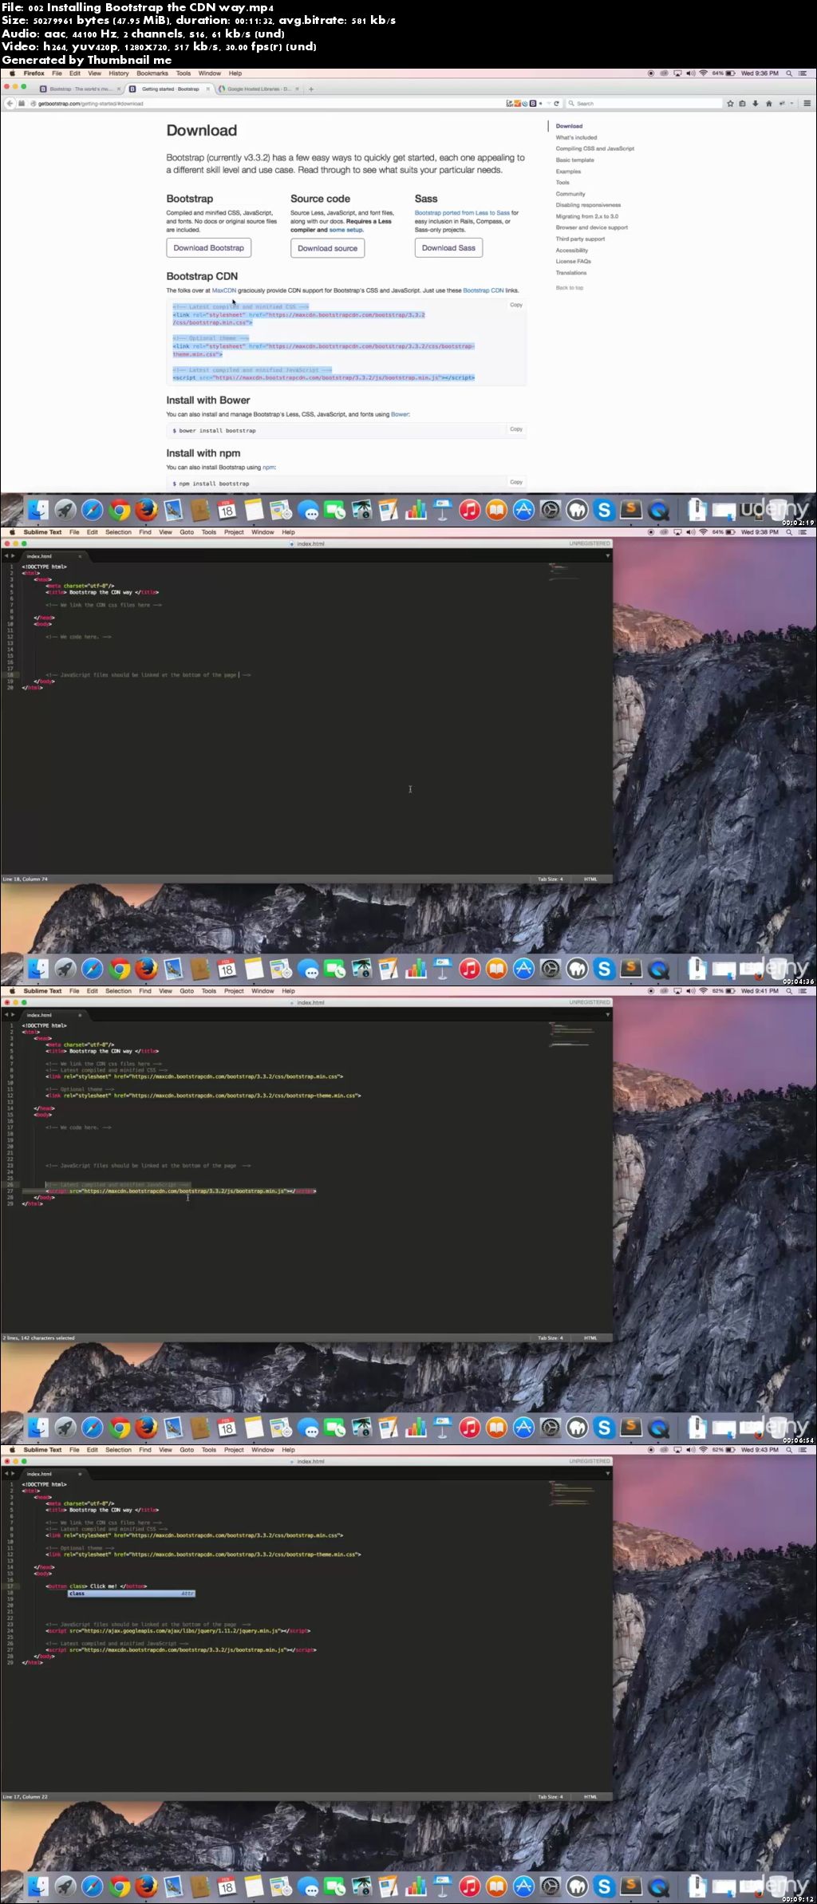Image resolution: width=817 pixels, height=1904 pixels.
Task: Open 'Migrating from 2.x to 3.0' link
Action: 587,216
